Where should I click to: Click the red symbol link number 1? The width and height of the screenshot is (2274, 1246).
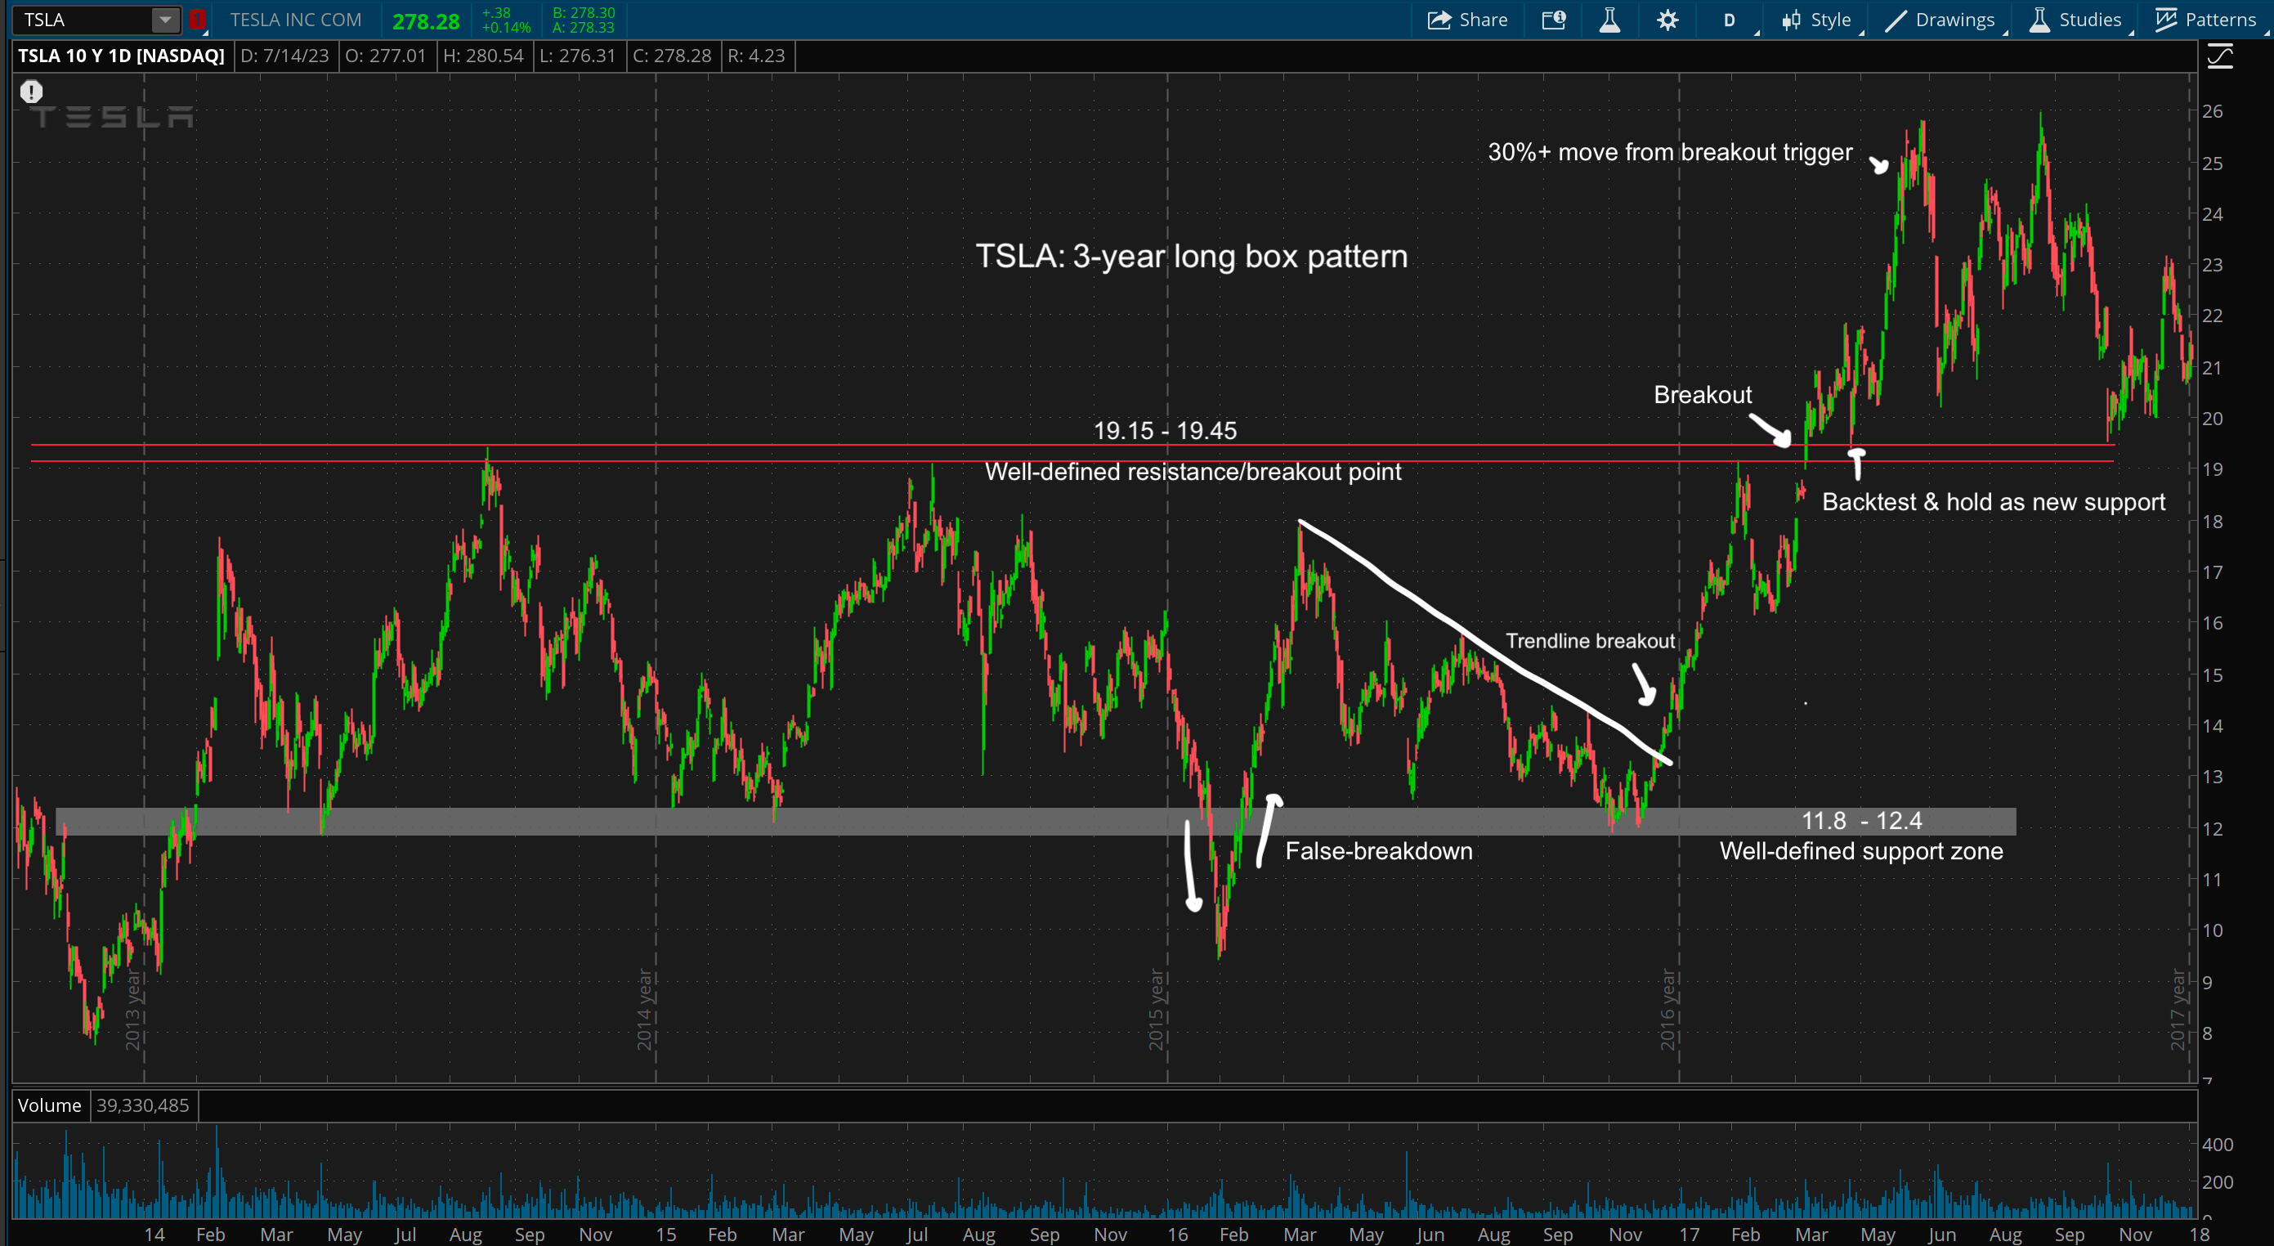coord(198,20)
